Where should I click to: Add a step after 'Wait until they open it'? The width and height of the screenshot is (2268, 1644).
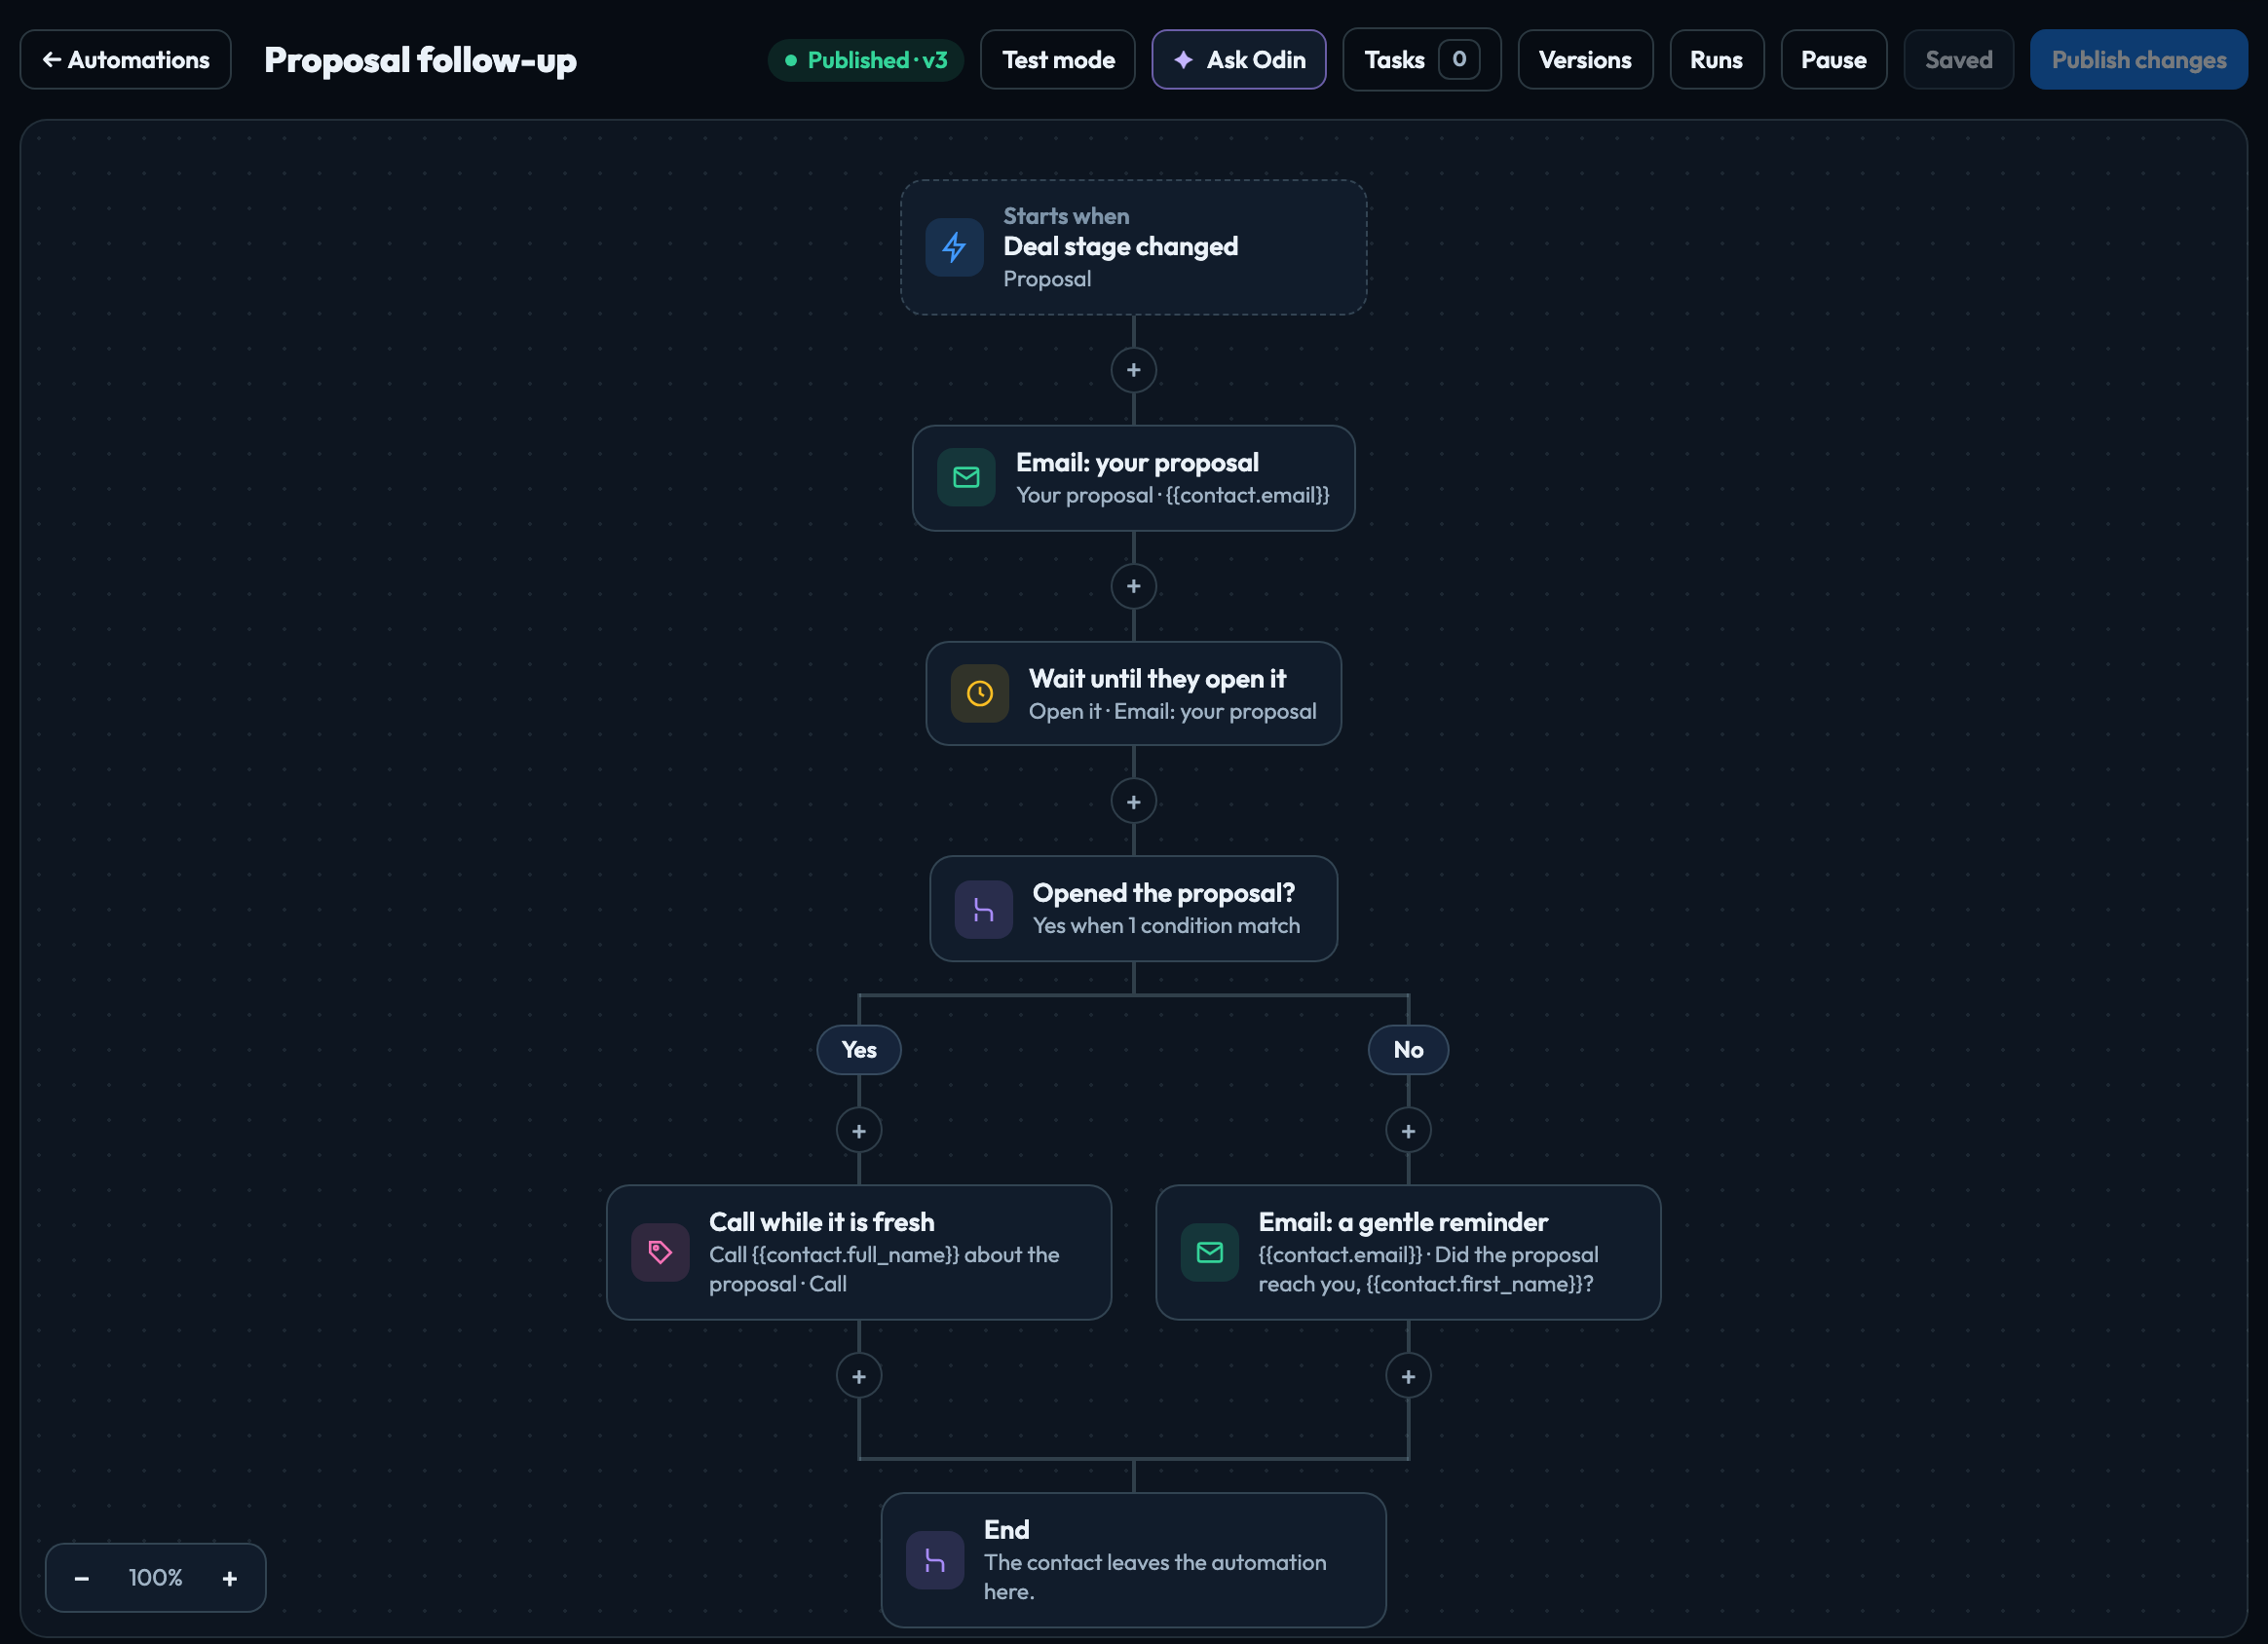1134,802
